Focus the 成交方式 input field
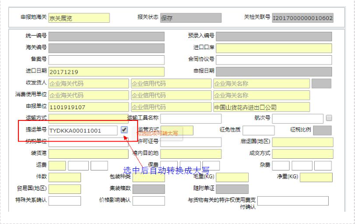The image size is (355, 224). pyautogui.click(x=302, y=154)
